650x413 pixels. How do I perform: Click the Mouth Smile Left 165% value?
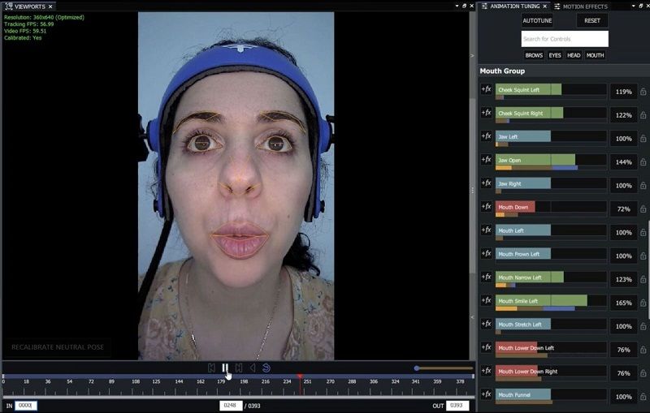(623, 303)
